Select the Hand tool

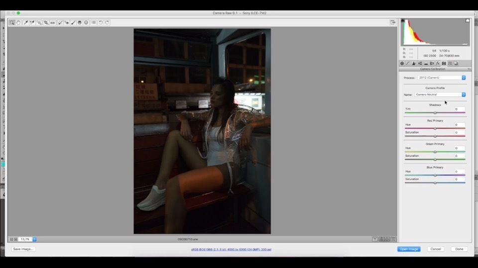[x=18, y=22]
